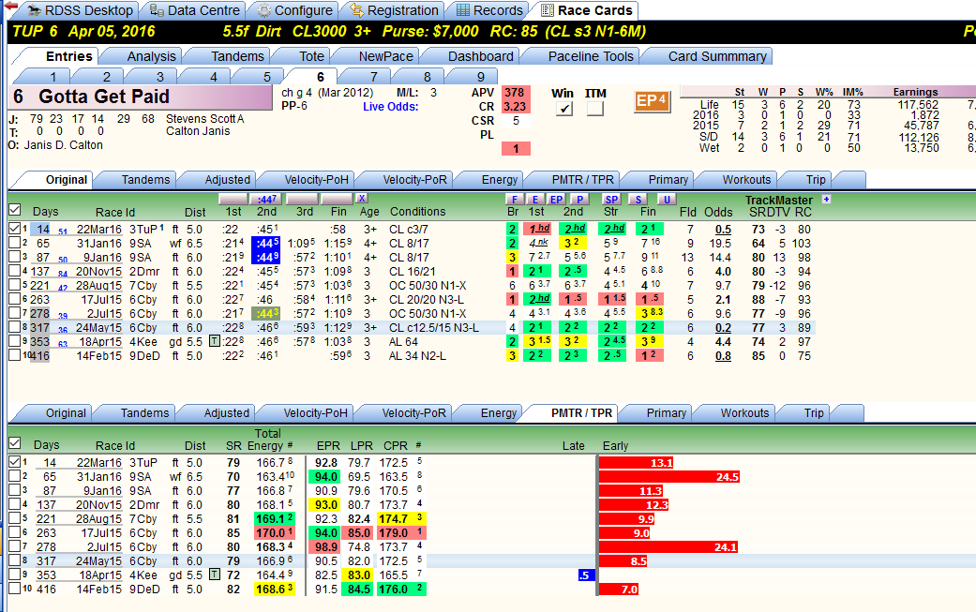Click the E column filter button
Image resolution: width=976 pixels, height=612 pixels.
tap(534, 199)
